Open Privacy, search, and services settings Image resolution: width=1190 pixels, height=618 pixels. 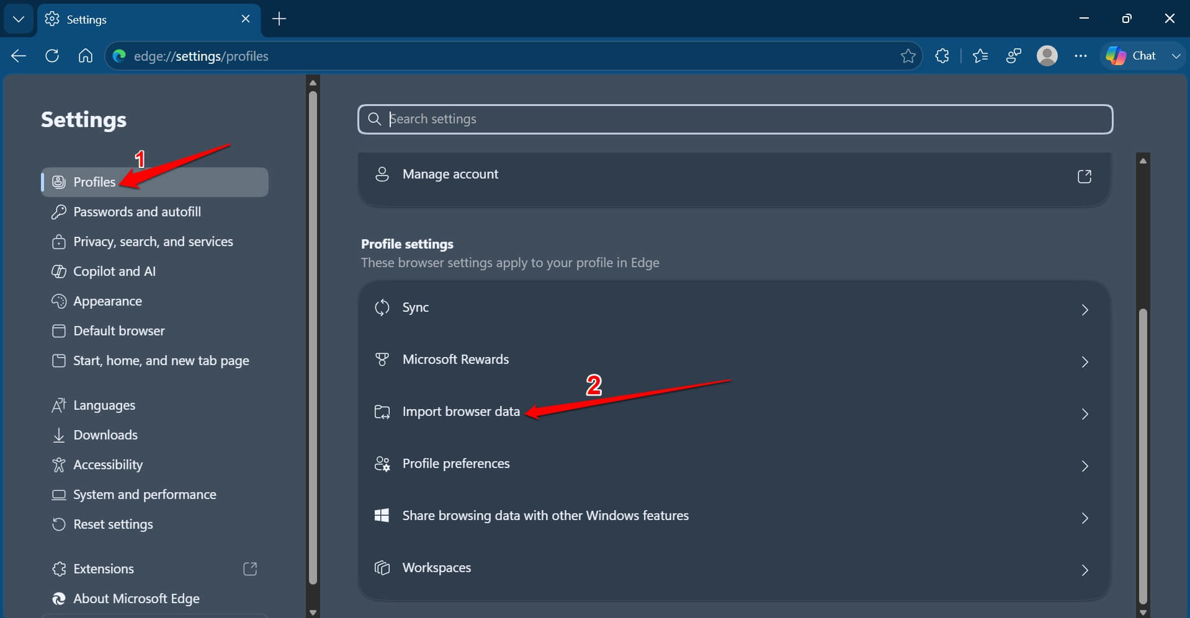tap(154, 242)
